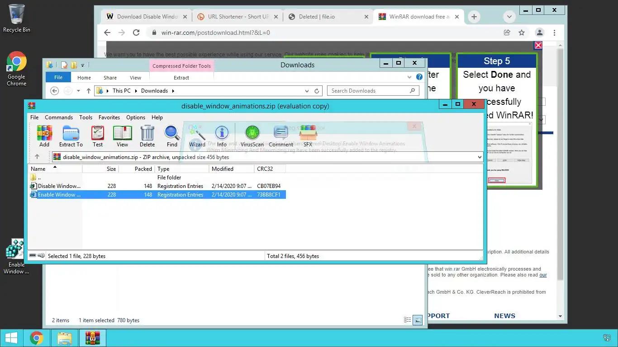This screenshot has width=618, height=347.
Task: Start VirusScan from the WinRAR toolbar
Action: [252, 136]
